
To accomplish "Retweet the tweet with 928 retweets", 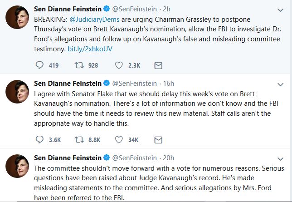I will [x=79, y=65].
